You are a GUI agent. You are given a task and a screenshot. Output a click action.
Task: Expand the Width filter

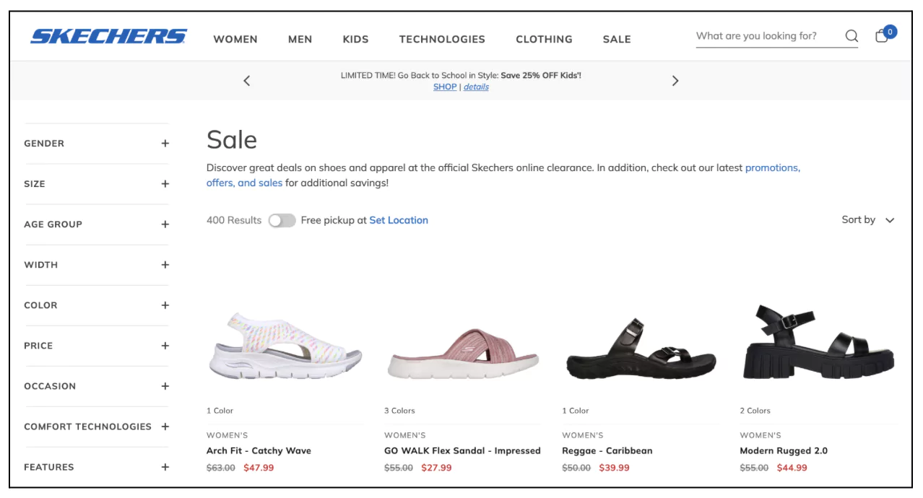(x=96, y=265)
